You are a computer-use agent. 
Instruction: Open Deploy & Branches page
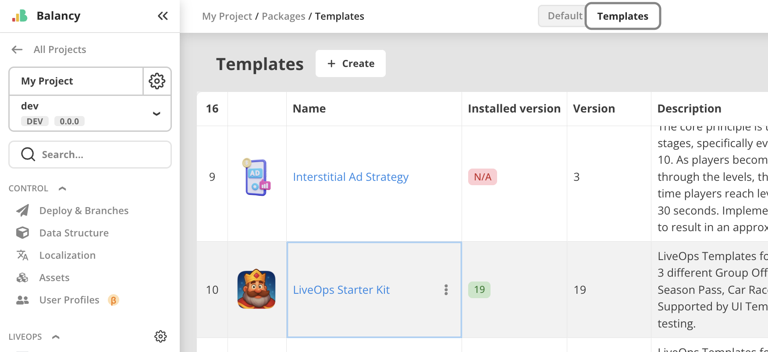(x=84, y=211)
